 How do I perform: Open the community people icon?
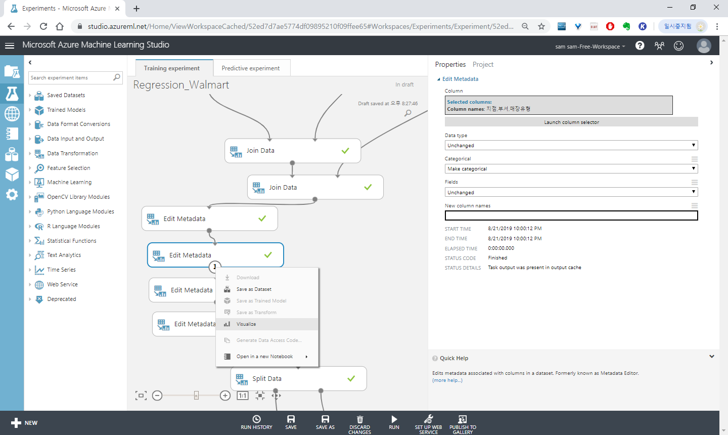pos(659,46)
